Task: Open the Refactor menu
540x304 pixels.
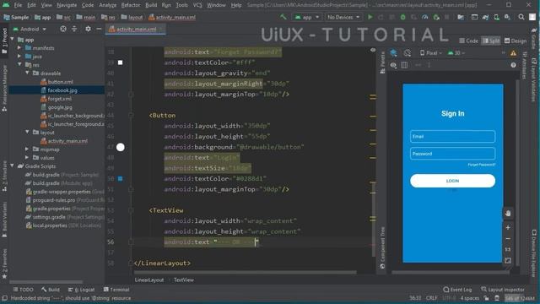Action: tap(131, 5)
